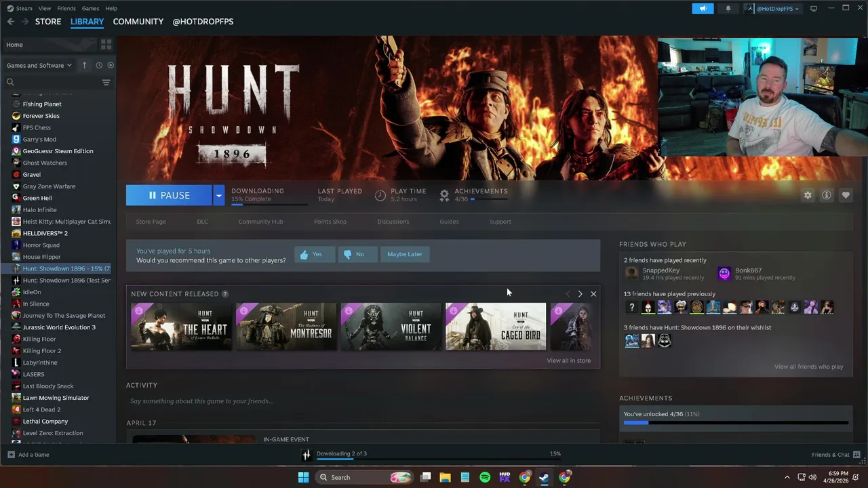868x488 pixels.
Task: Click the ready-to-play filter icon
Action: (111, 65)
